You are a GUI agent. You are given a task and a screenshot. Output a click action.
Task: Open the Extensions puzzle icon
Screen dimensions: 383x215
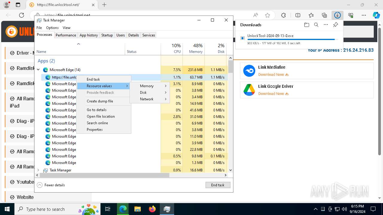point(284,15)
